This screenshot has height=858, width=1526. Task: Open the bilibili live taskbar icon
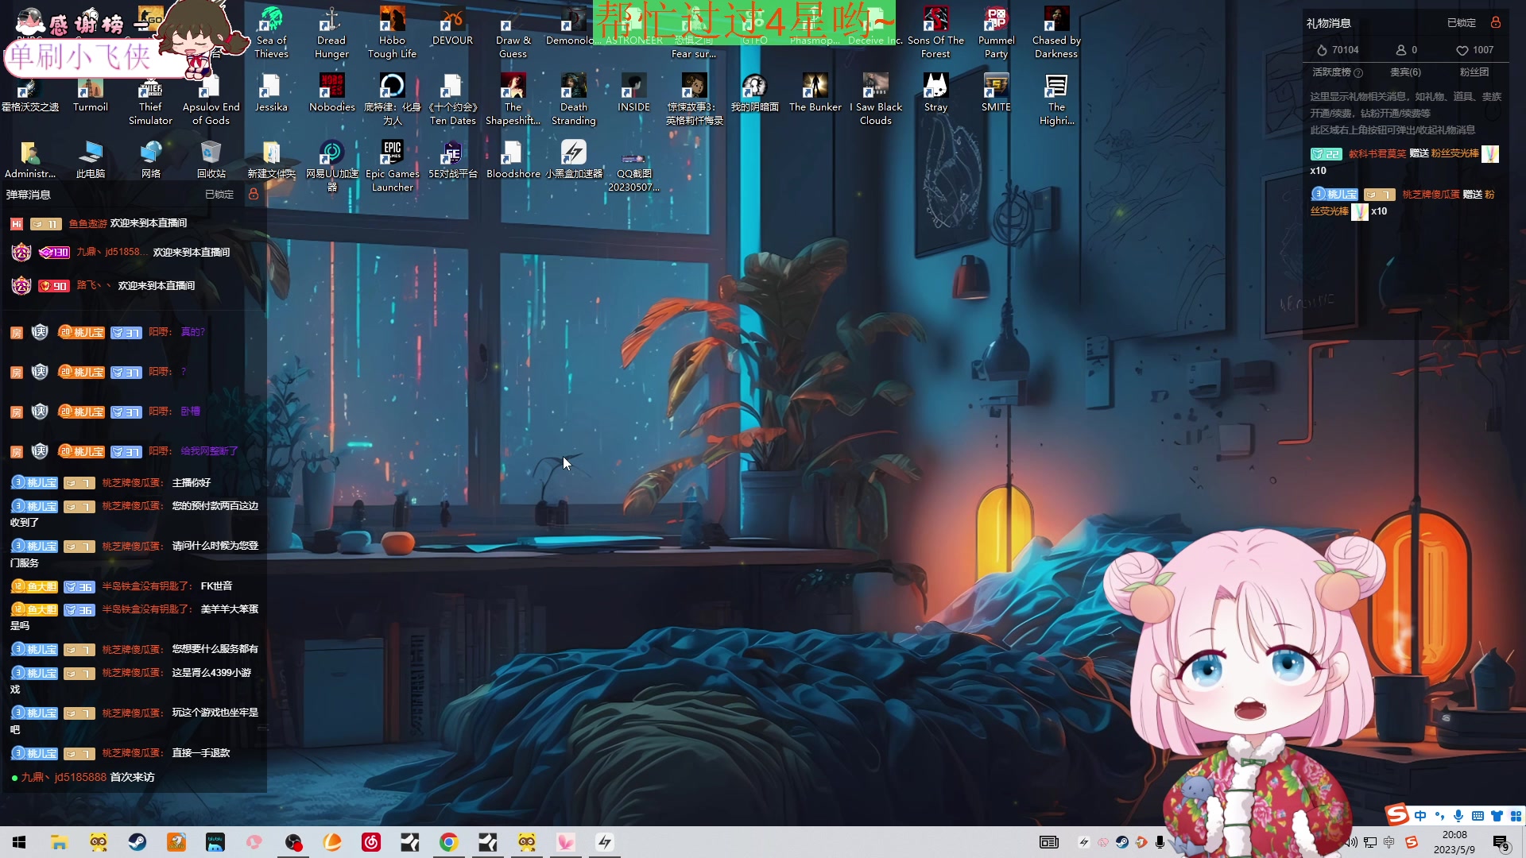coord(215,842)
